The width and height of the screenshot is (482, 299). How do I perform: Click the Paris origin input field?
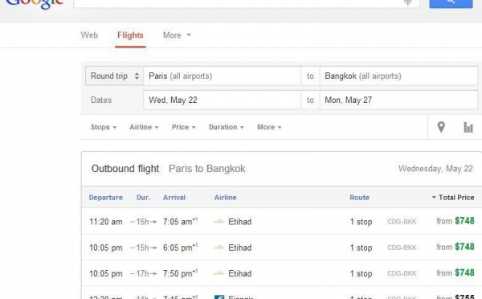point(223,76)
